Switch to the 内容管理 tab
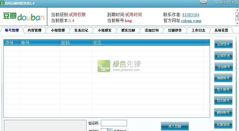 point(35,30)
